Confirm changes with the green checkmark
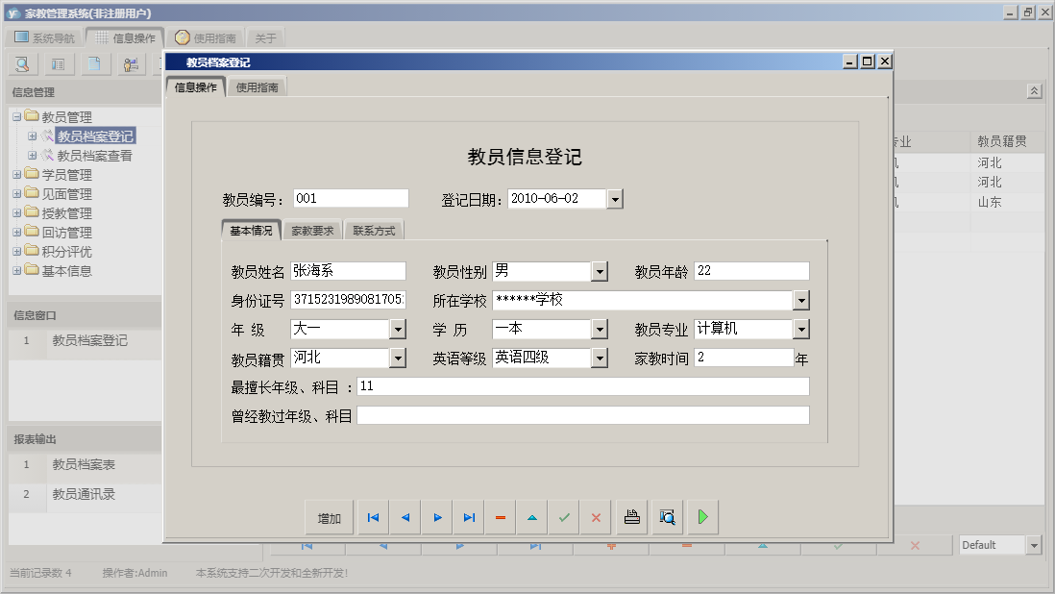 point(564,517)
